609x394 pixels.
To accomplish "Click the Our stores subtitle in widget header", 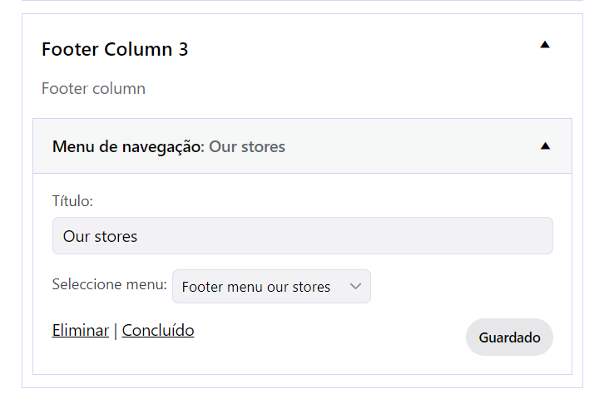I will (247, 147).
